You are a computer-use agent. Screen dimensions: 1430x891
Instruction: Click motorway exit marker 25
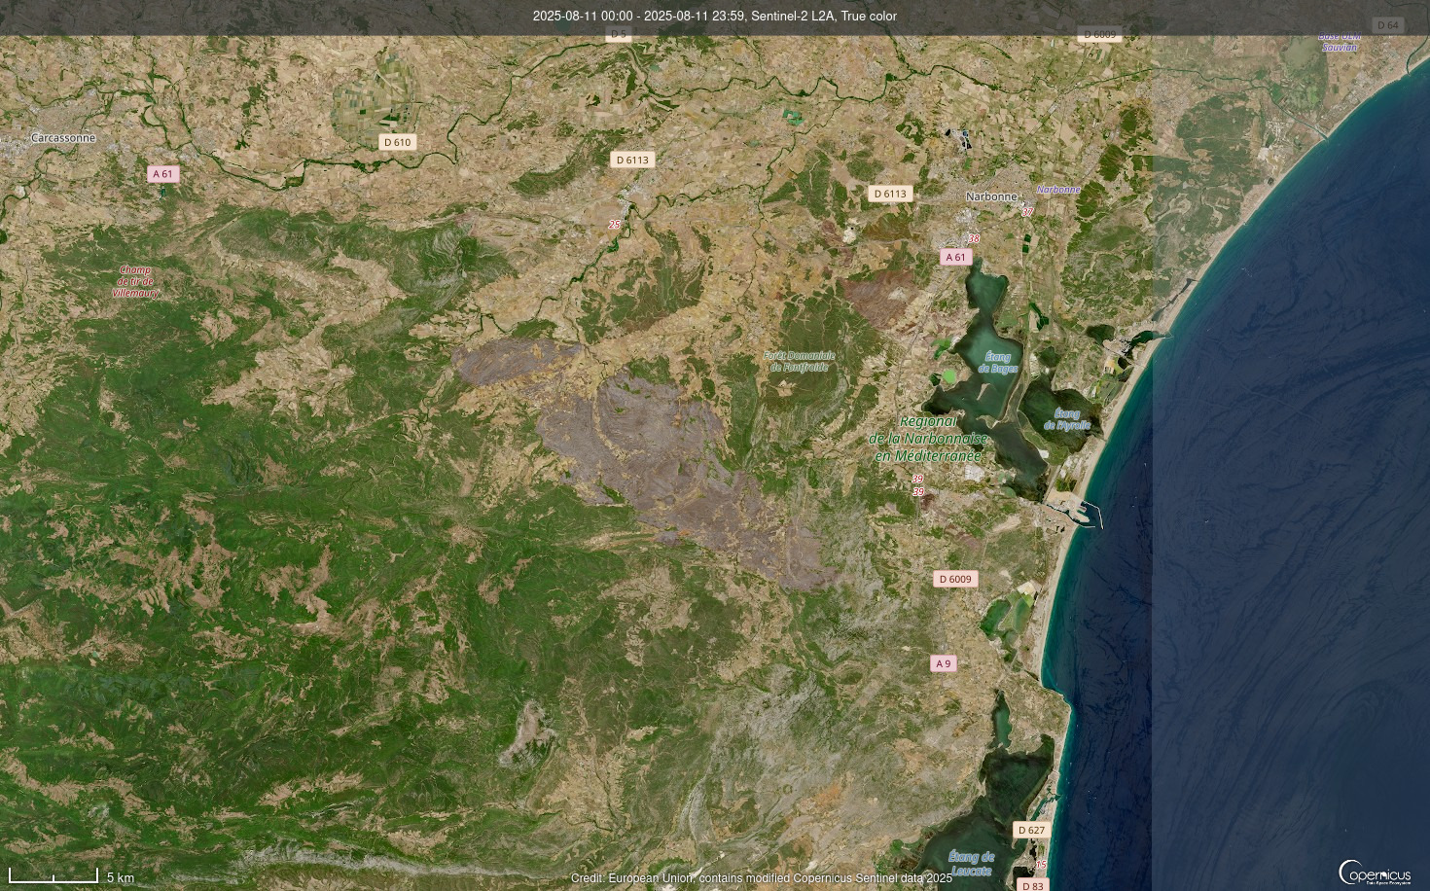pos(614,224)
